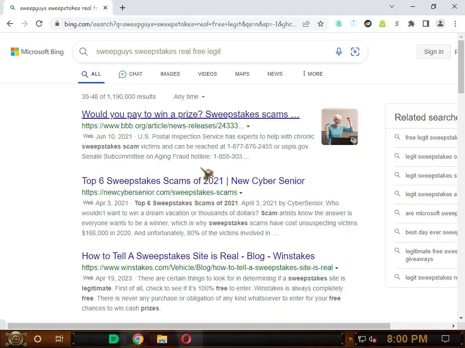Open the Chrome three-dot menu
Image resolution: width=465 pixels, height=348 pixels.
click(455, 24)
